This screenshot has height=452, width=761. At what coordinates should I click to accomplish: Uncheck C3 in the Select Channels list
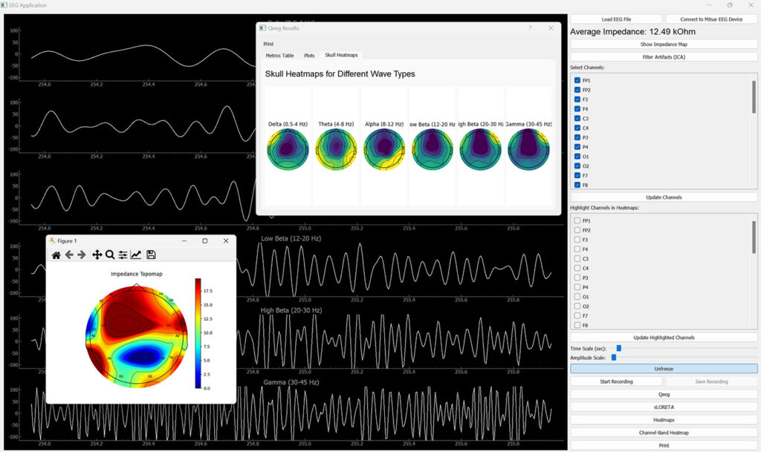(x=577, y=118)
